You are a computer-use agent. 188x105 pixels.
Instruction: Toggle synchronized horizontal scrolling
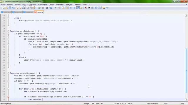tap(66, 8)
